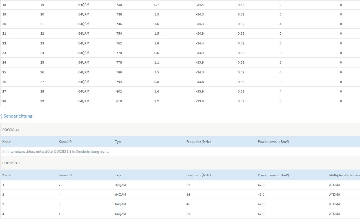Click 47.0 power level in upstream channel 1
This screenshot has height=223, width=360.
tap(261, 185)
